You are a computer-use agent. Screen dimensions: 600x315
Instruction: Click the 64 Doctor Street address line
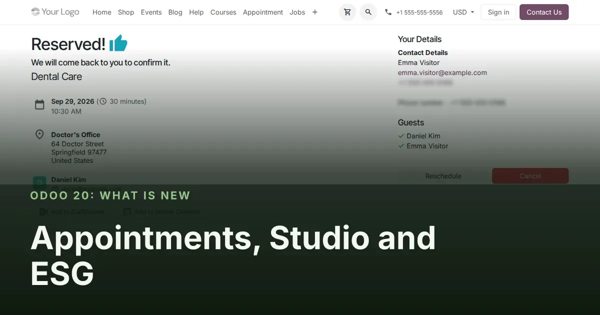coord(77,144)
